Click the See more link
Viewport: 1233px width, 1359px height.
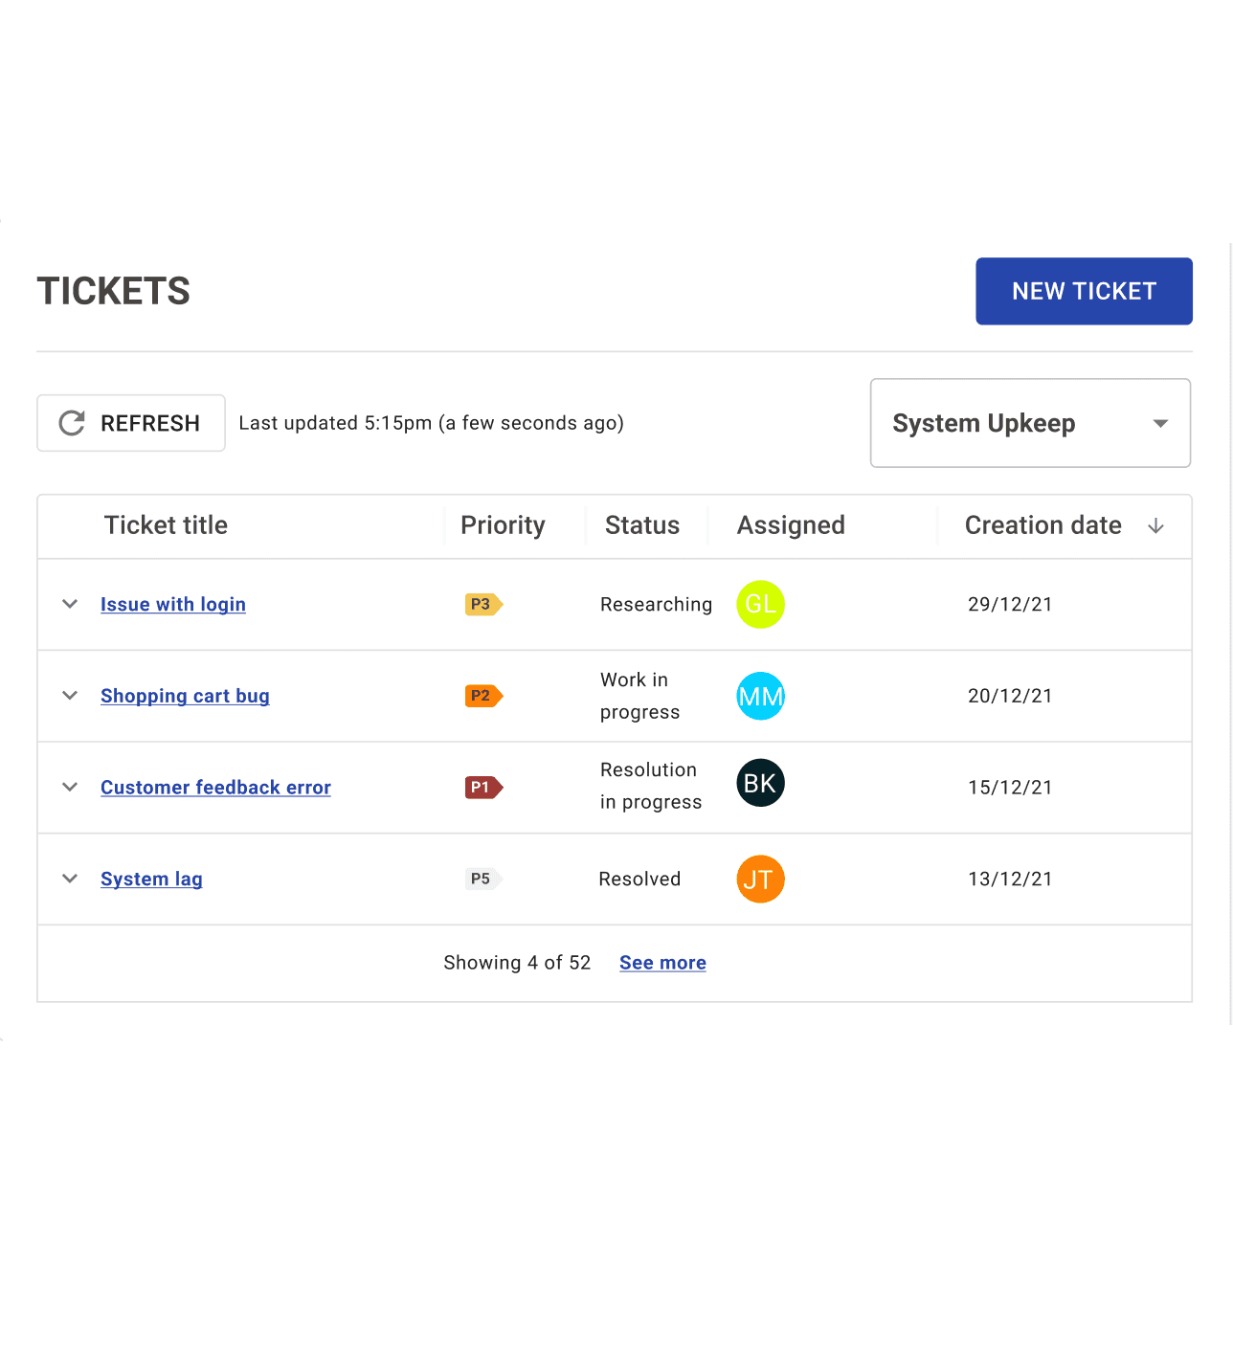click(662, 963)
